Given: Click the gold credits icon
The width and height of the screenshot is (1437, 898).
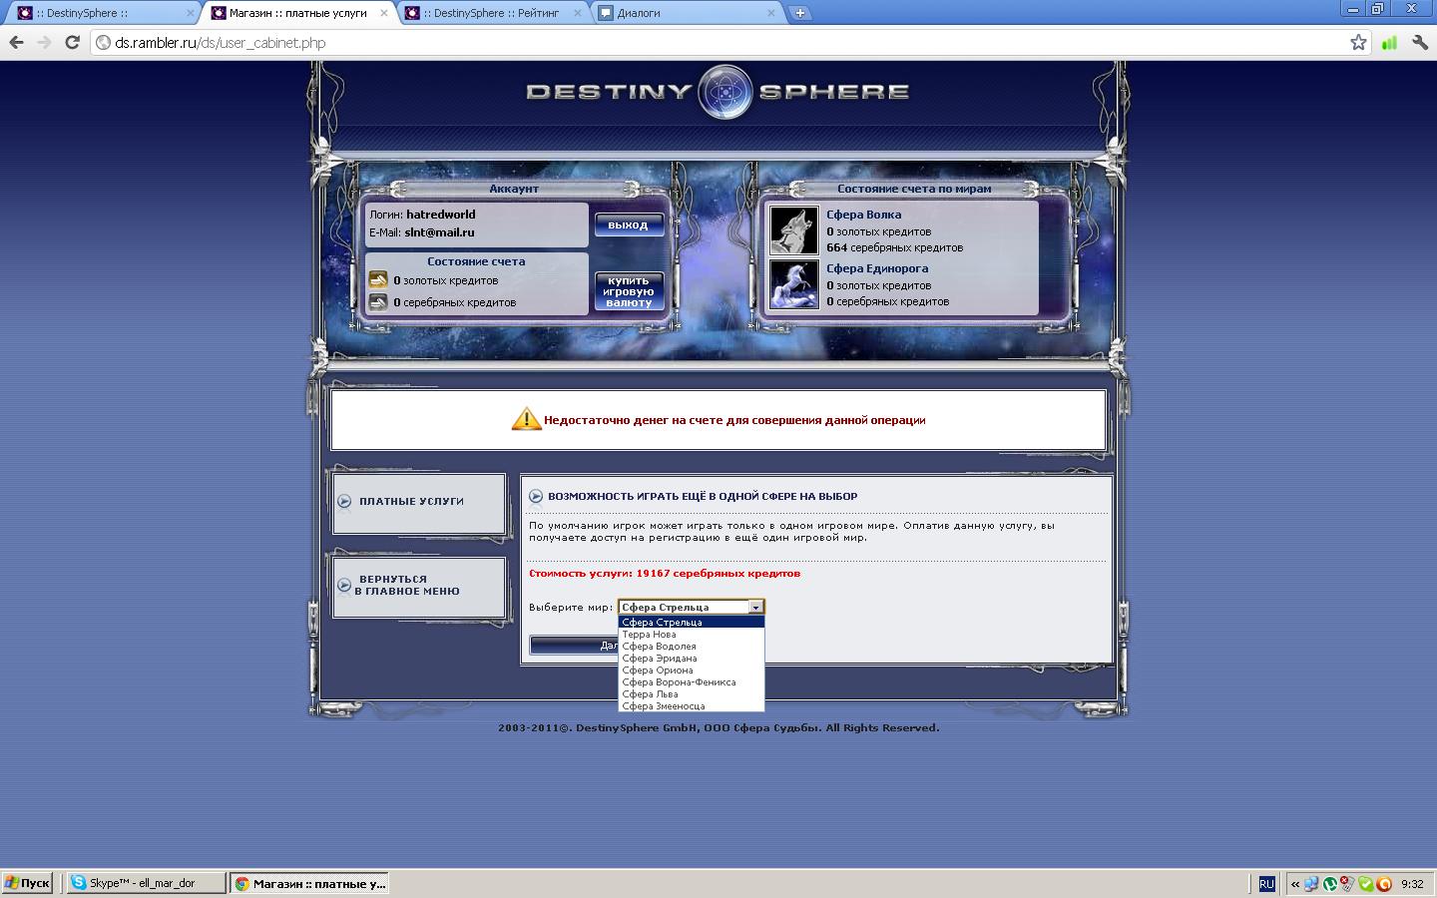Looking at the screenshot, I should (378, 280).
